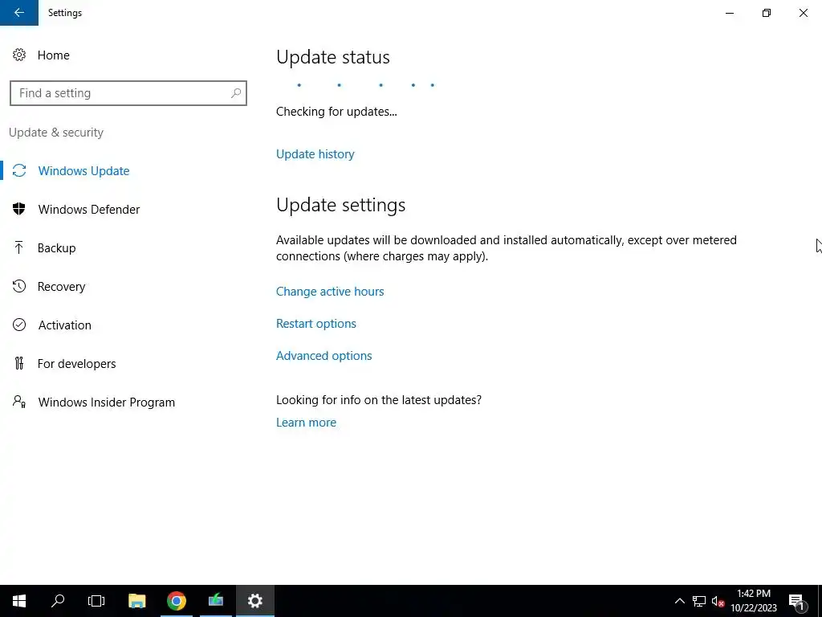Open the Backup section

[57, 248]
